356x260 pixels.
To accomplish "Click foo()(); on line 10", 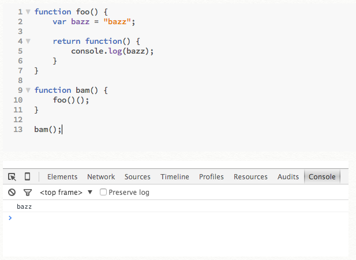I will 71,100.
